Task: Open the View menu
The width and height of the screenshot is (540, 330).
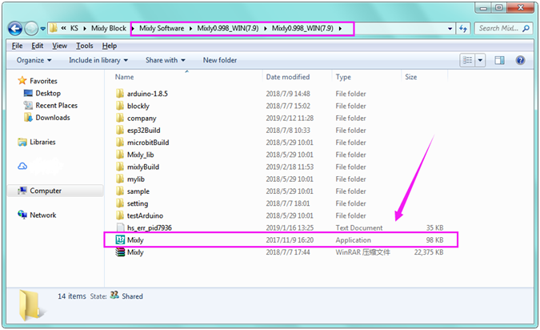Action: [x=59, y=46]
